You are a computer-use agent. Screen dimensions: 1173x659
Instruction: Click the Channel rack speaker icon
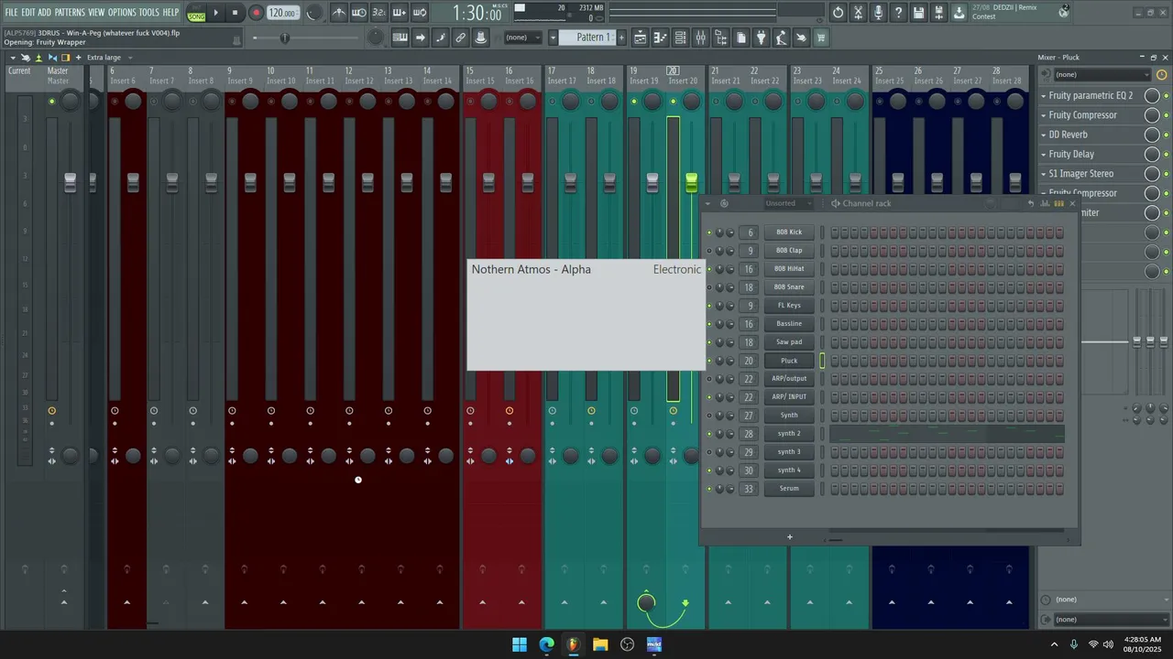click(x=835, y=203)
